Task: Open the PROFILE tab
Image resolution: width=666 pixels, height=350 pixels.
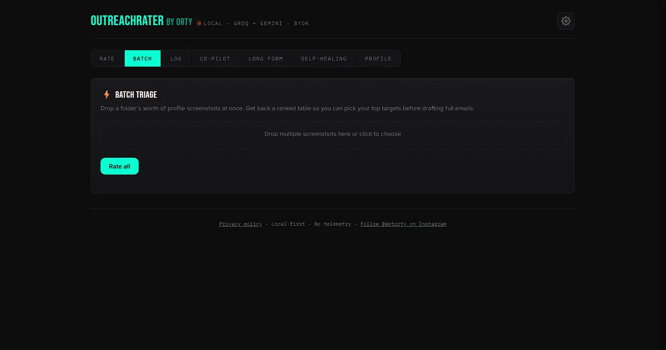Action: point(378,59)
